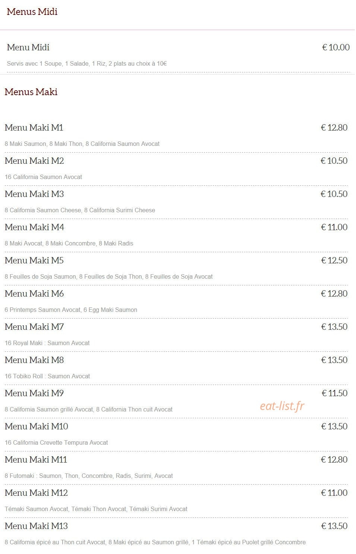Select Menu Maki M2 title

click(34, 161)
